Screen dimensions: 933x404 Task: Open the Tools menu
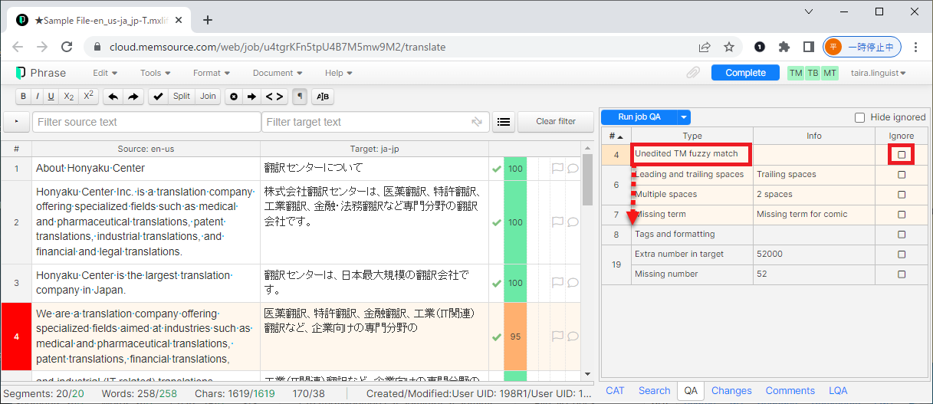click(x=156, y=73)
